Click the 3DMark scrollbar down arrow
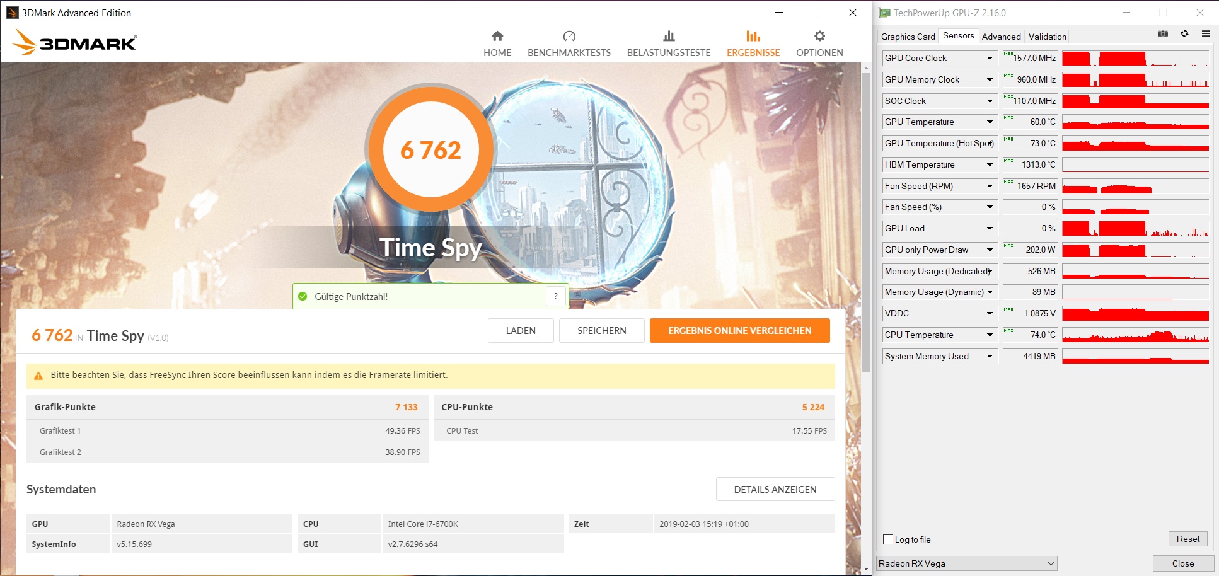Viewport: 1219px width, 576px height. tap(866, 569)
